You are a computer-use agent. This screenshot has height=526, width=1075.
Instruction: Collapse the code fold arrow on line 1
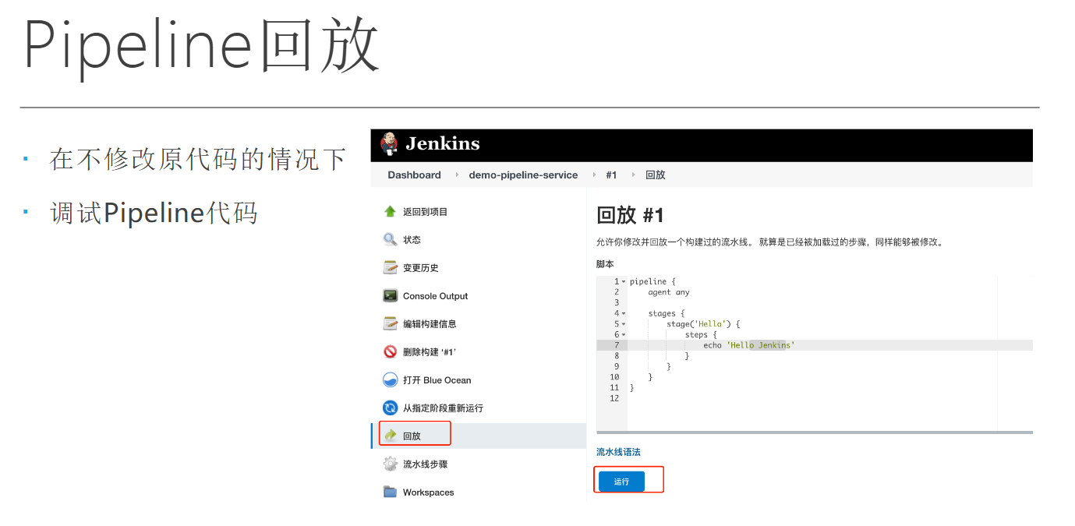click(624, 281)
